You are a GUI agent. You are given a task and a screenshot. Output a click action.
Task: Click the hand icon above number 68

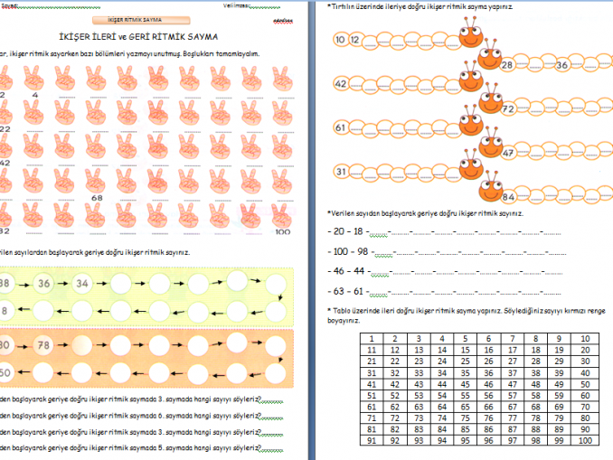click(95, 179)
